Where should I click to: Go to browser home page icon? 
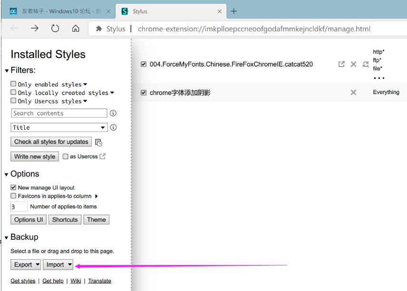pyautogui.click(x=76, y=28)
